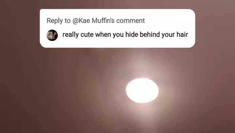
Task: Click the word "to" in reply header
Action: [68, 21]
